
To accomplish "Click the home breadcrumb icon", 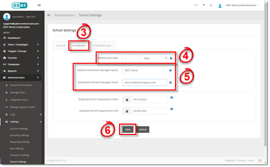I will click(x=49, y=15).
